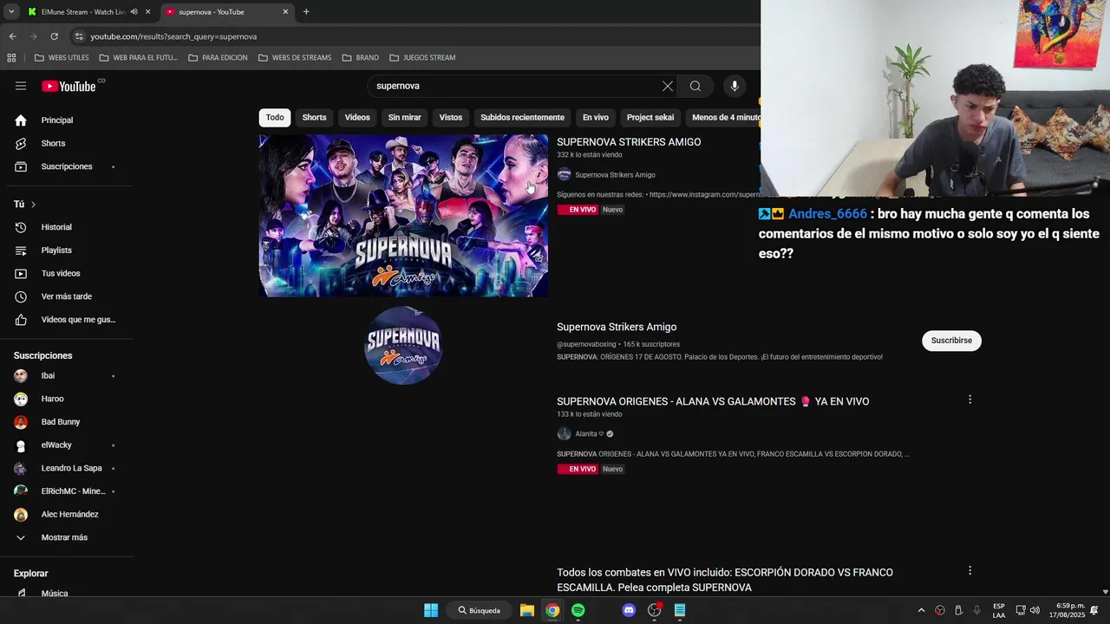The height and width of the screenshot is (624, 1110).
Task: Open WEBS DE STREAMS bookmarks folder
Action: point(294,58)
